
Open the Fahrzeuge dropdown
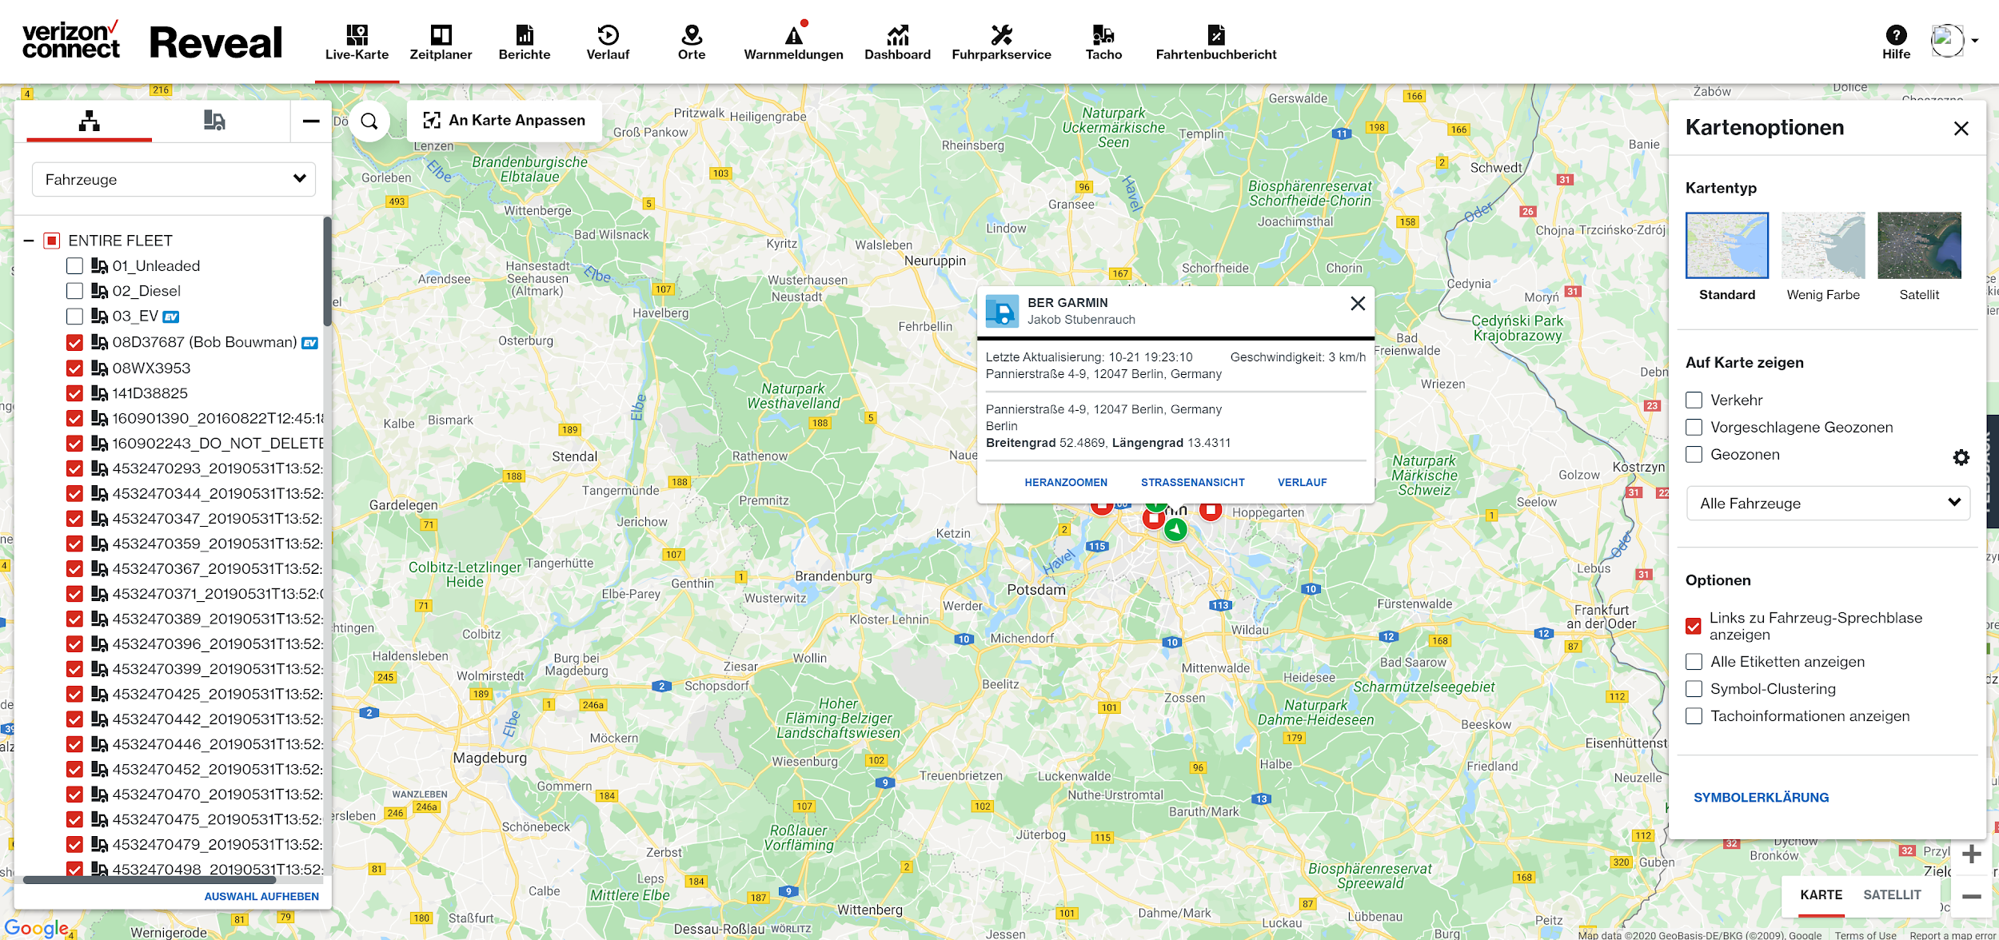tap(174, 179)
